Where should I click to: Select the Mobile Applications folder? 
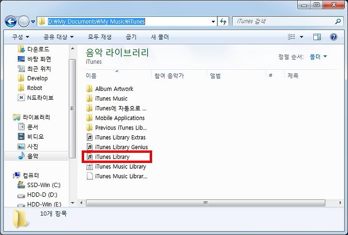(116, 118)
